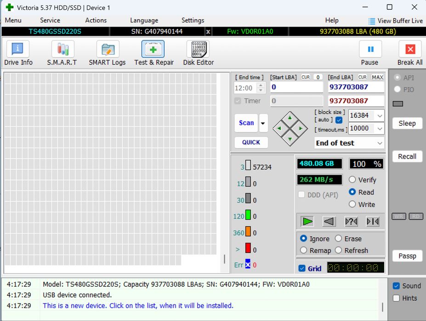Enable the DDD (API) checkbox
This screenshot has height=321, width=426.
point(301,194)
